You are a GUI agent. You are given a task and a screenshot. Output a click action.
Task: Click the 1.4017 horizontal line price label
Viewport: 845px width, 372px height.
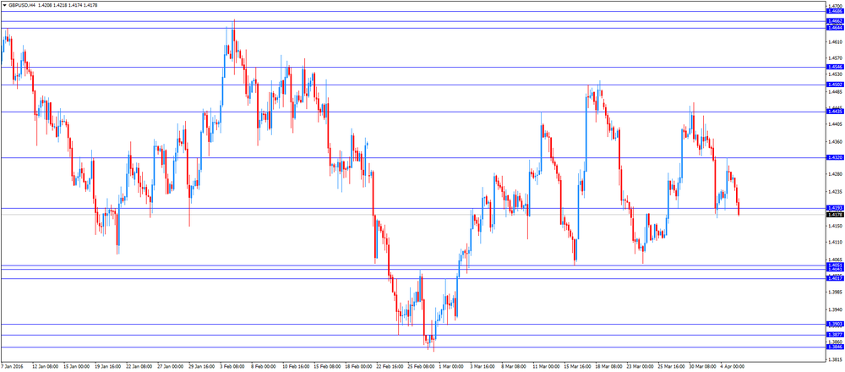[x=835, y=278]
